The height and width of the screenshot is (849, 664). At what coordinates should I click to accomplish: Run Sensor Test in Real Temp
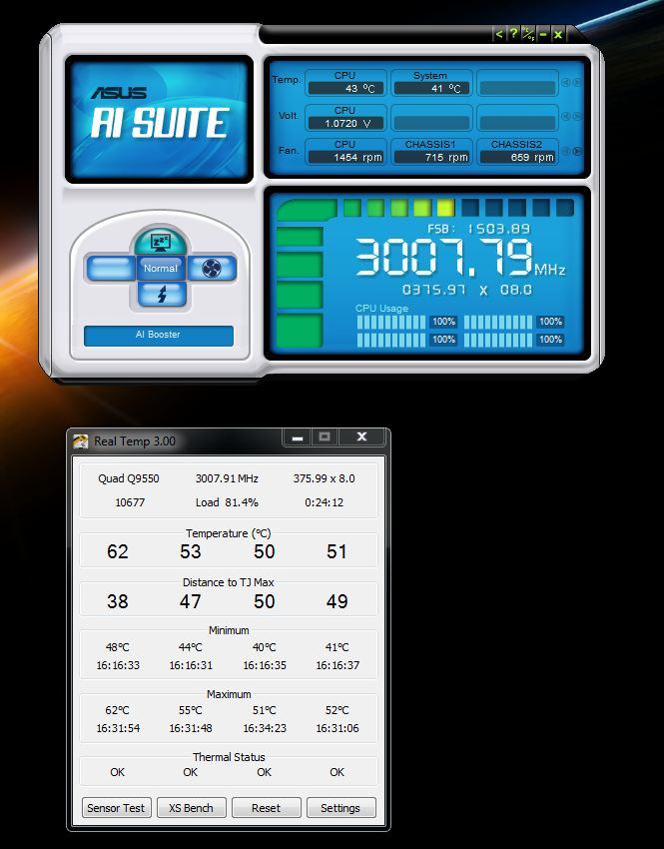click(x=117, y=808)
